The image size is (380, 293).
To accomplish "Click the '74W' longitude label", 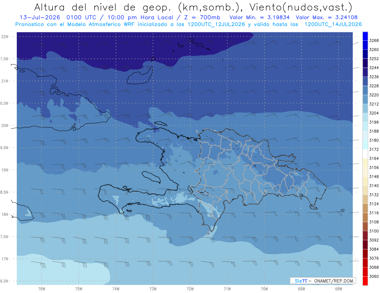I will pos(116,289).
